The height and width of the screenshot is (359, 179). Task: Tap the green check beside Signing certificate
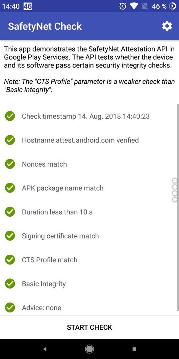click(10, 236)
